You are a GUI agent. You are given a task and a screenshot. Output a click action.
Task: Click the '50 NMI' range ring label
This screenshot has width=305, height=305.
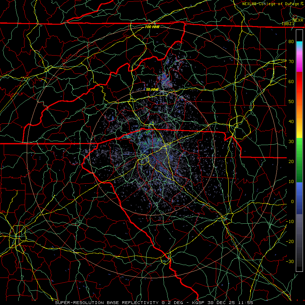coord(152,89)
